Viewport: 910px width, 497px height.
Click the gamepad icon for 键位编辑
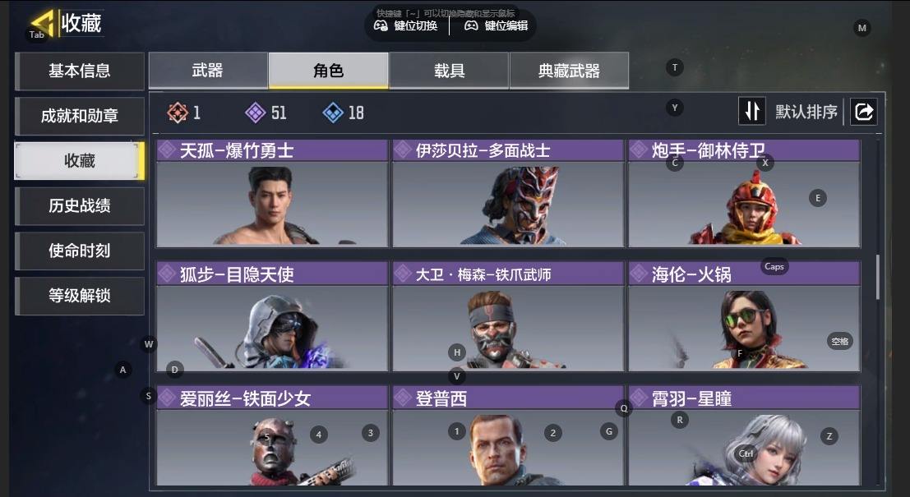click(471, 25)
